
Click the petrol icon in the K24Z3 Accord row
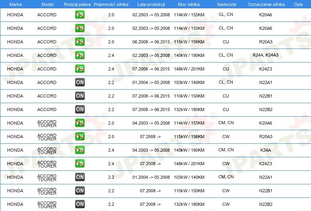pos(80,69)
